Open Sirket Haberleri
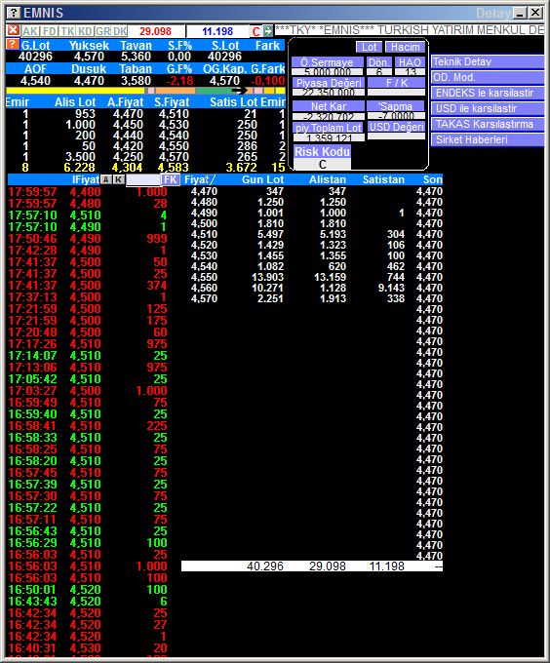The height and width of the screenshot is (663, 550). click(x=487, y=139)
